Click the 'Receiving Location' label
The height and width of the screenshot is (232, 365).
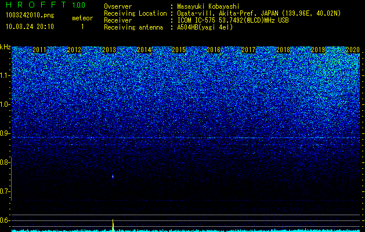135,13
